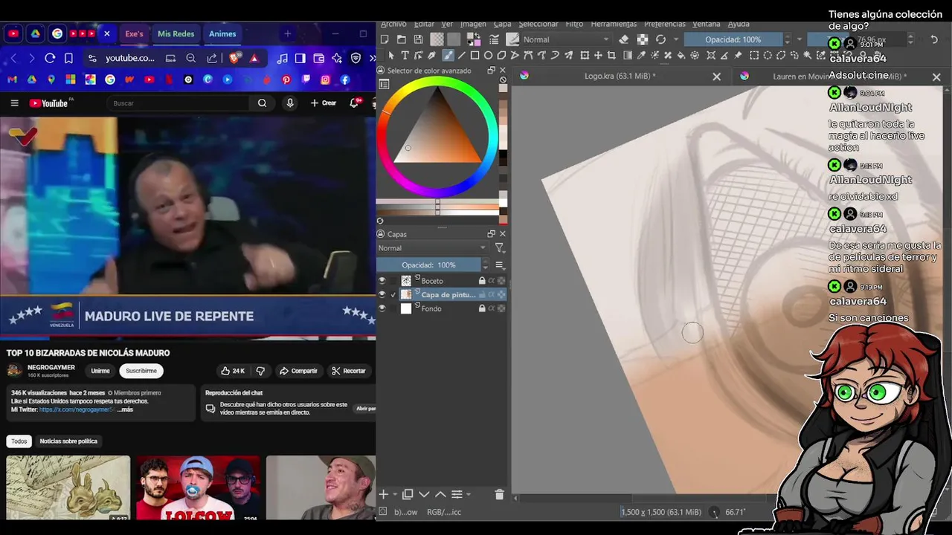
Task: Move layer down in Capas panel
Action: point(424,494)
